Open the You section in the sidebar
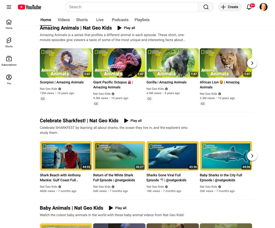Screen dimensions: 275x228 click(9, 79)
